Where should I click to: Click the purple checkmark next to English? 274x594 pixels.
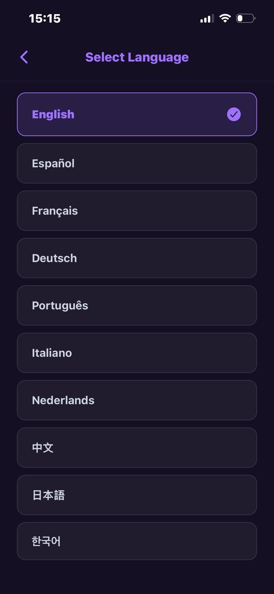[234, 114]
